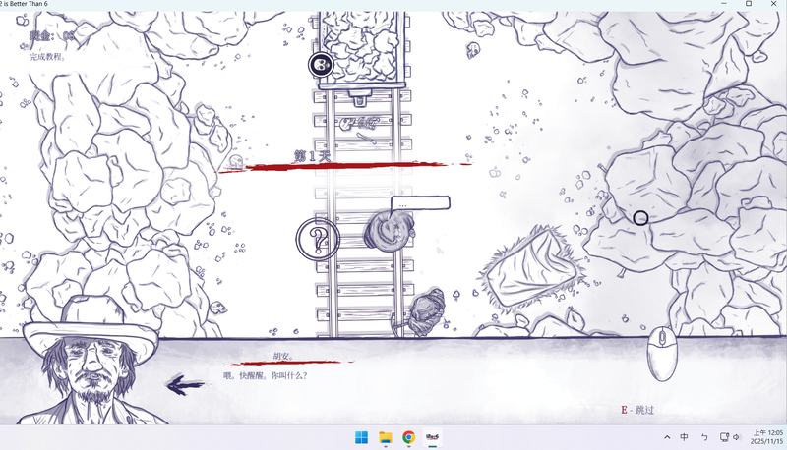Click the speech bubble with ellipsis
The width and height of the screenshot is (787, 450).
421,203
